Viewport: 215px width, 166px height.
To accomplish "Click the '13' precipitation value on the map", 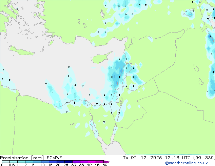I will point(210,37).
